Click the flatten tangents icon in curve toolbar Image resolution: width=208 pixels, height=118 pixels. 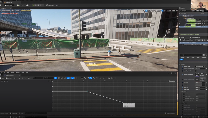pyautogui.click(x=109, y=78)
